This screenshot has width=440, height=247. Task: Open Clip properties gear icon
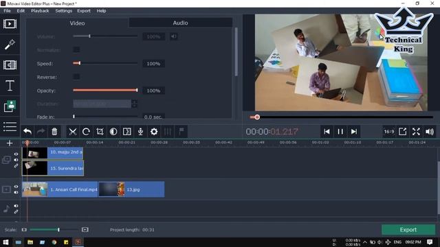tap(154, 131)
